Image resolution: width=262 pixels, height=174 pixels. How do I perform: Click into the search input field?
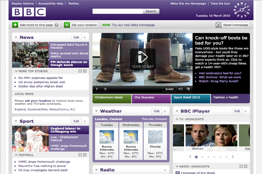coord(118,11)
